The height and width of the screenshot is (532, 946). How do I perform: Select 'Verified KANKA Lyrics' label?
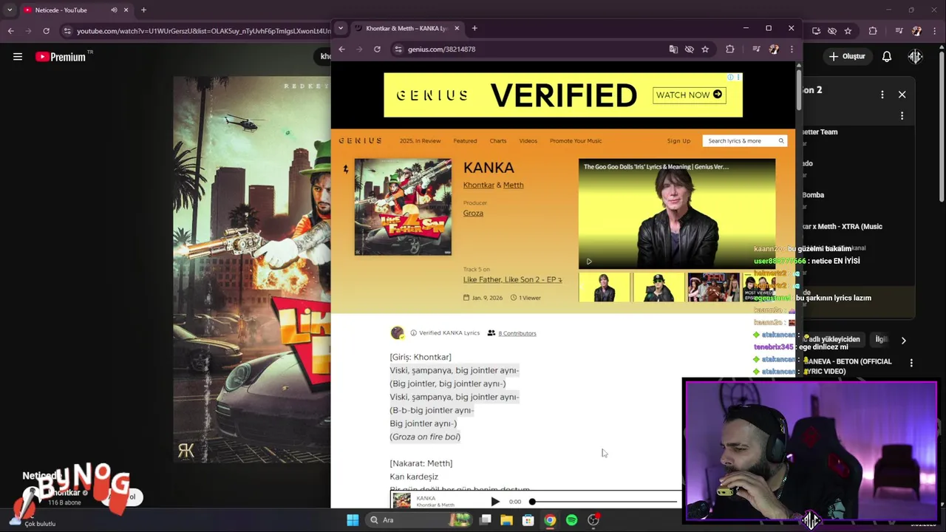(449, 333)
